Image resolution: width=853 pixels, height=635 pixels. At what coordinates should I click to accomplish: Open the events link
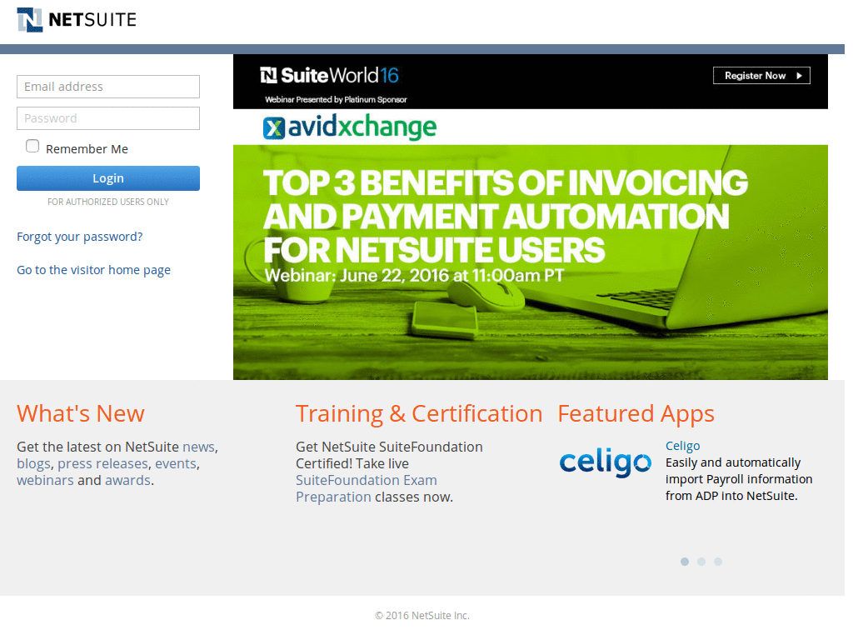pyautogui.click(x=176, y=463)
